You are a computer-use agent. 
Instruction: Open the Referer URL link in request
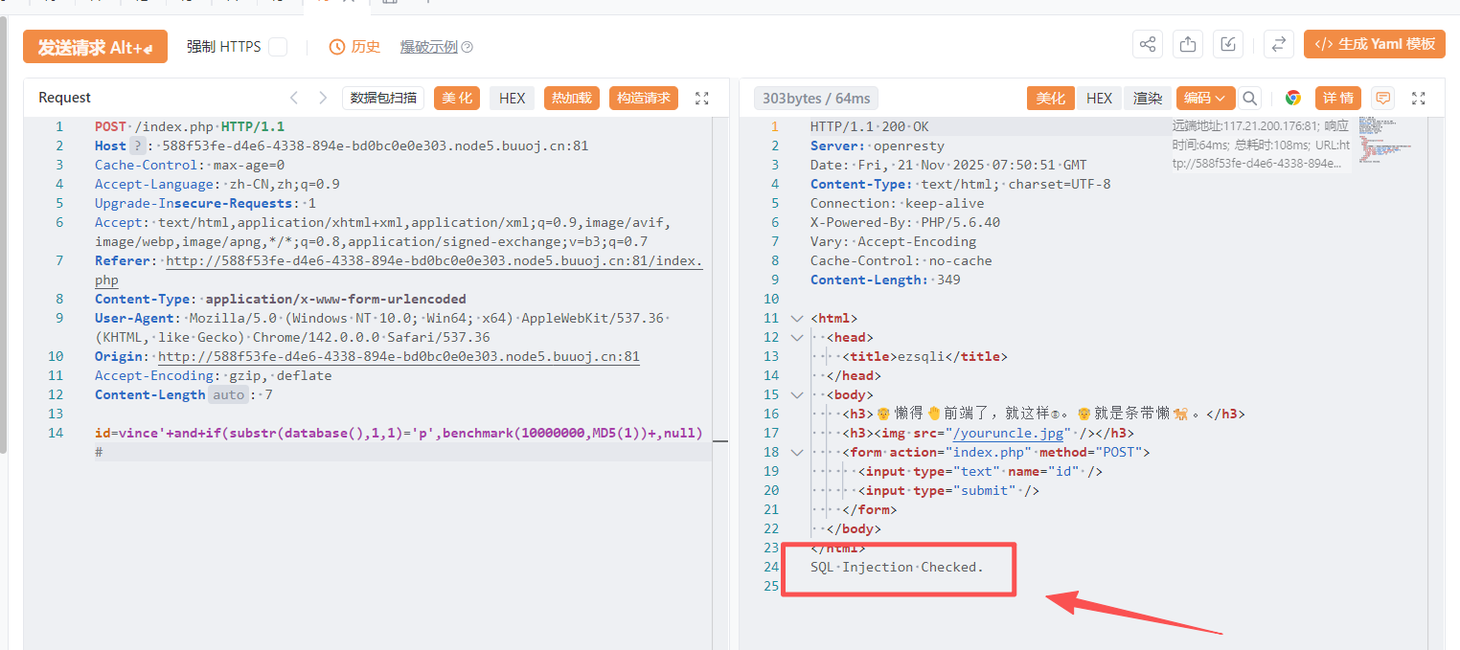tap(435, 261)
